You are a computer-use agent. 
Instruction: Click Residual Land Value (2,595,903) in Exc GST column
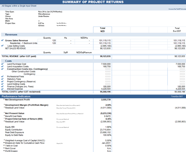180,122
